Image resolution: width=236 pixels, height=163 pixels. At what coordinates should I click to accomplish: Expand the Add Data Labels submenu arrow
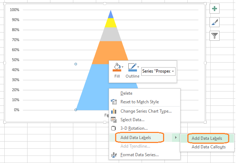(176, 138)
